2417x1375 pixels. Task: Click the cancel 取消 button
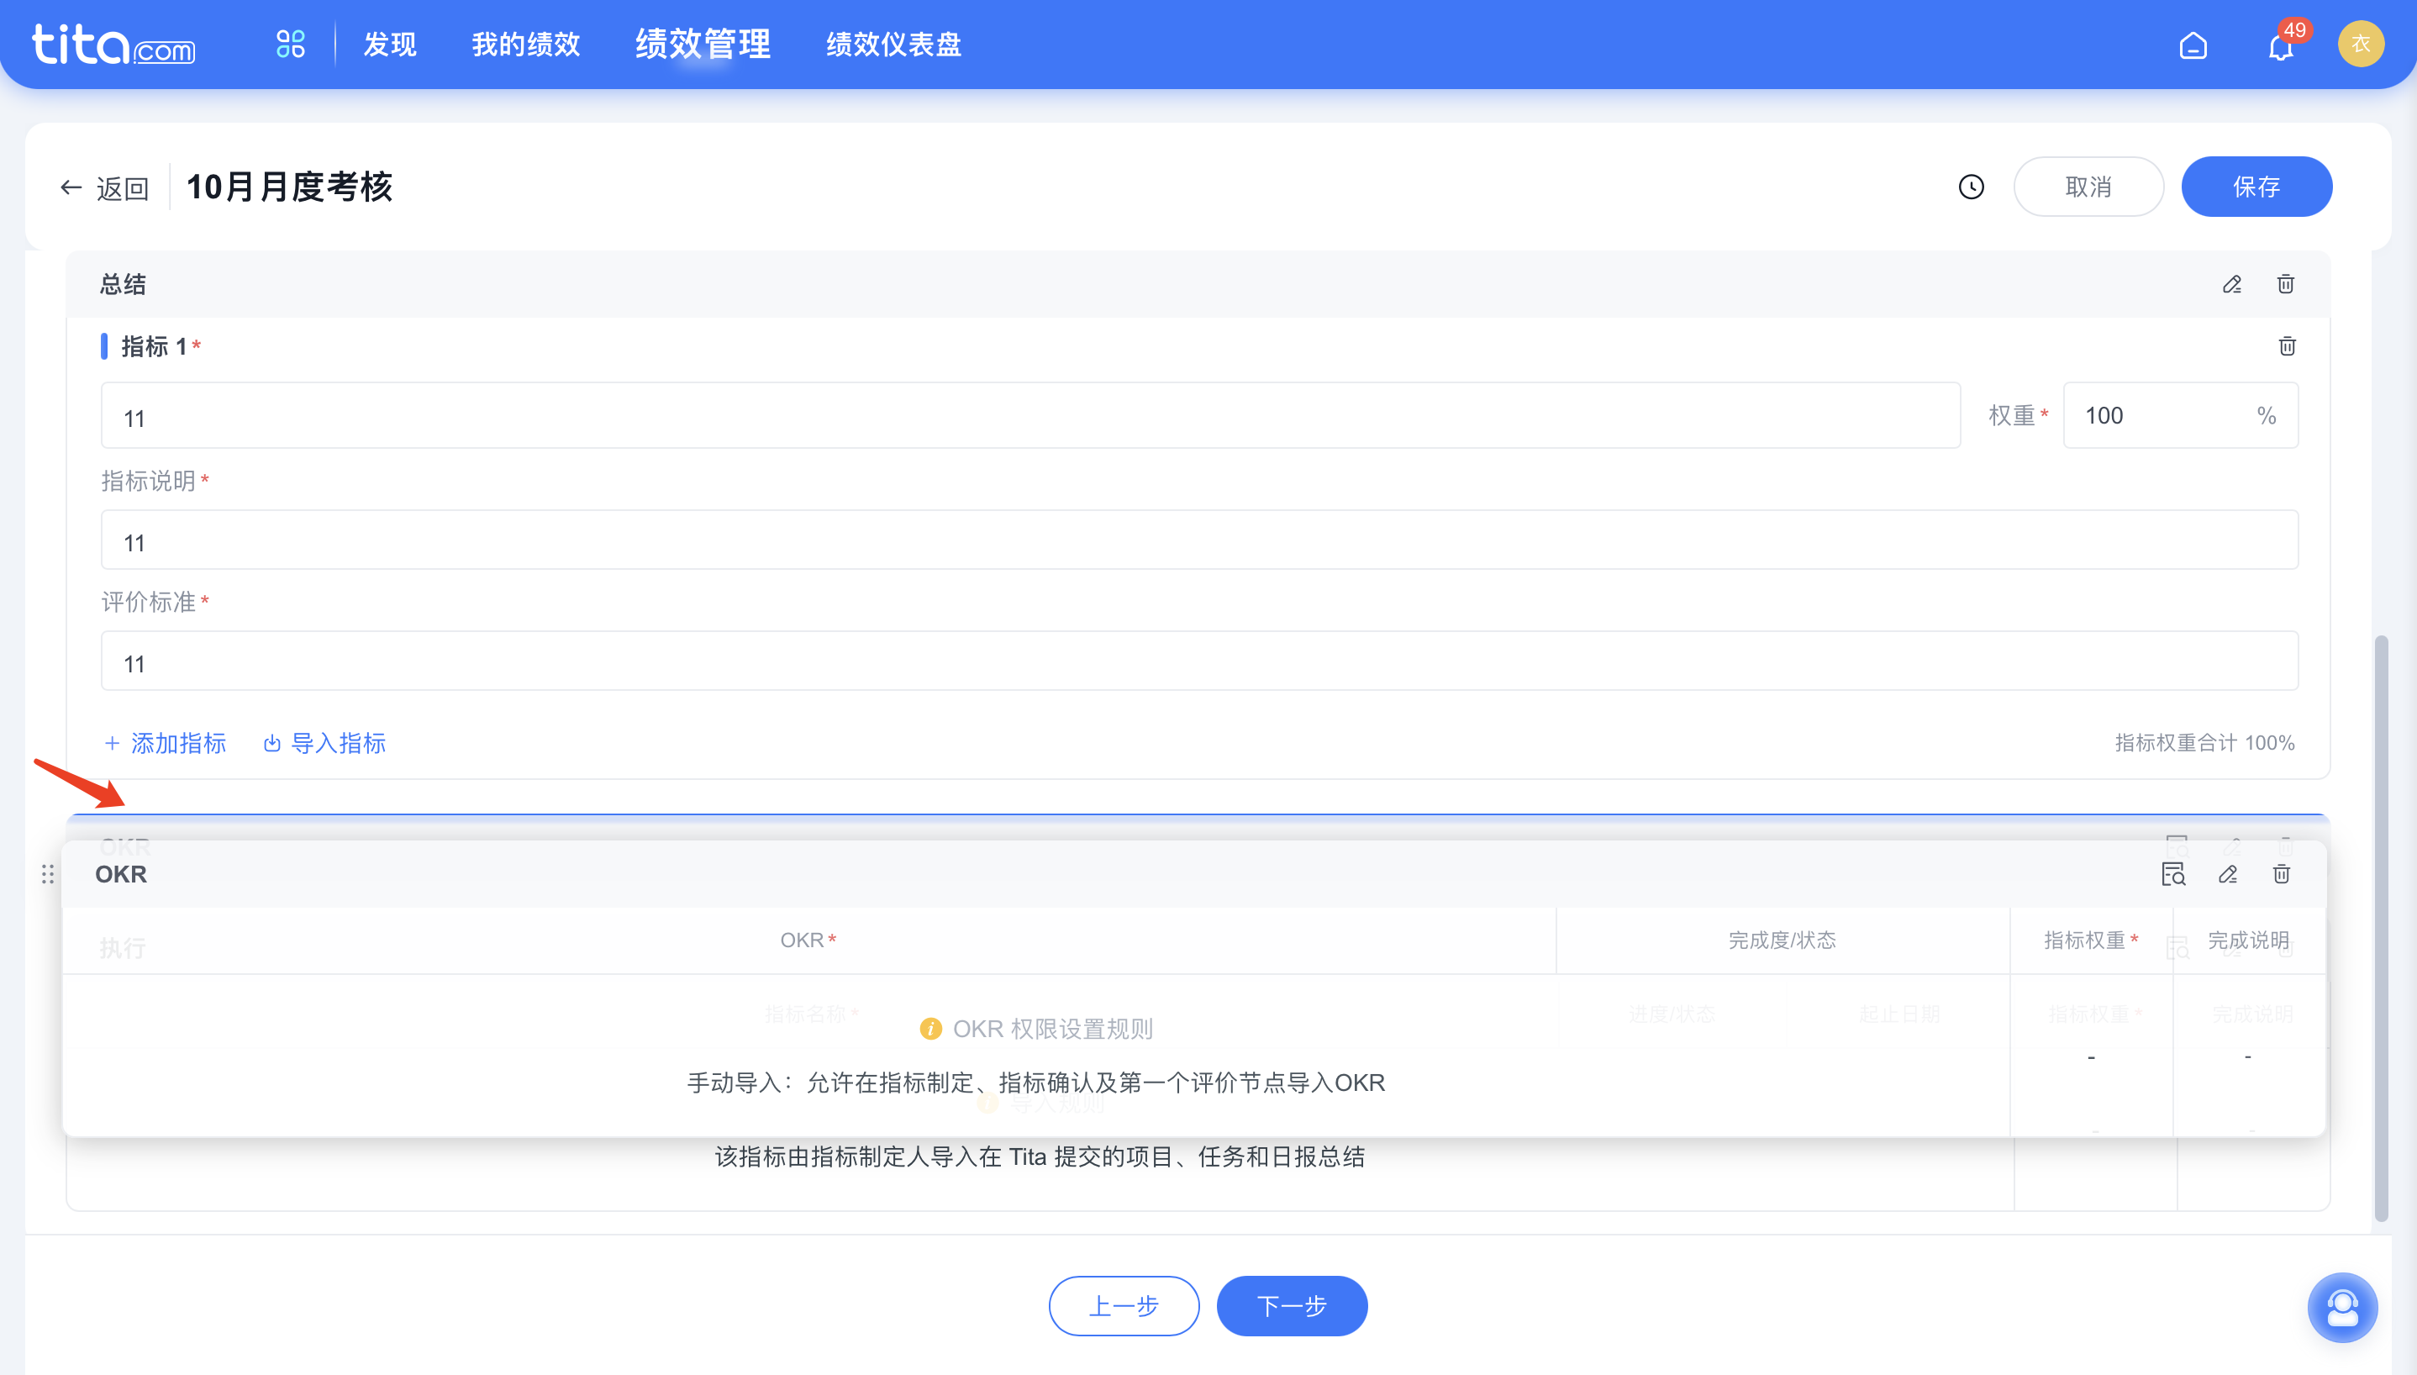[2087, 187]
